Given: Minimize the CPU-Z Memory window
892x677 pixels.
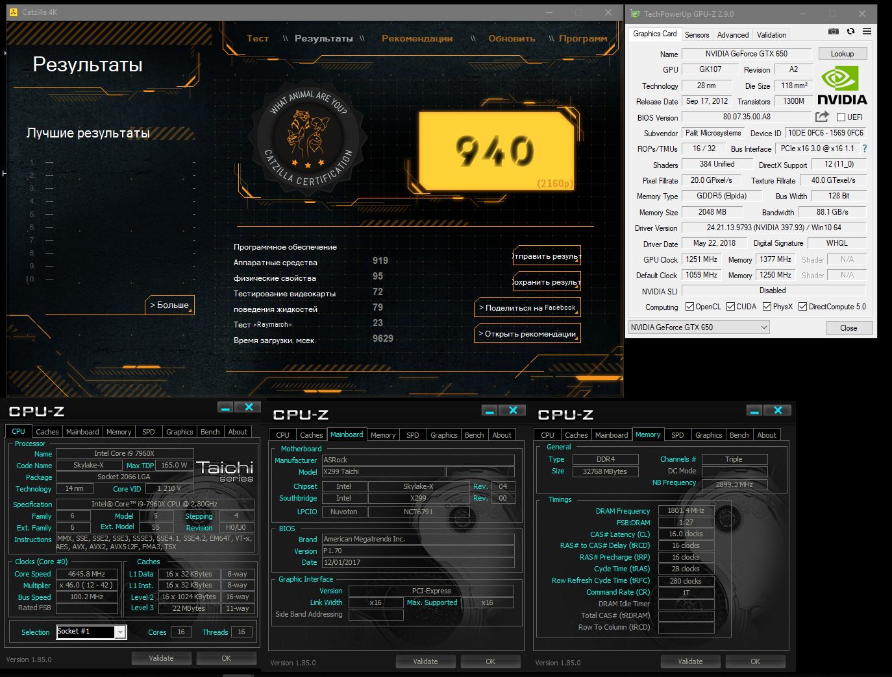Looking at the screenshot, I should (754, 410).
